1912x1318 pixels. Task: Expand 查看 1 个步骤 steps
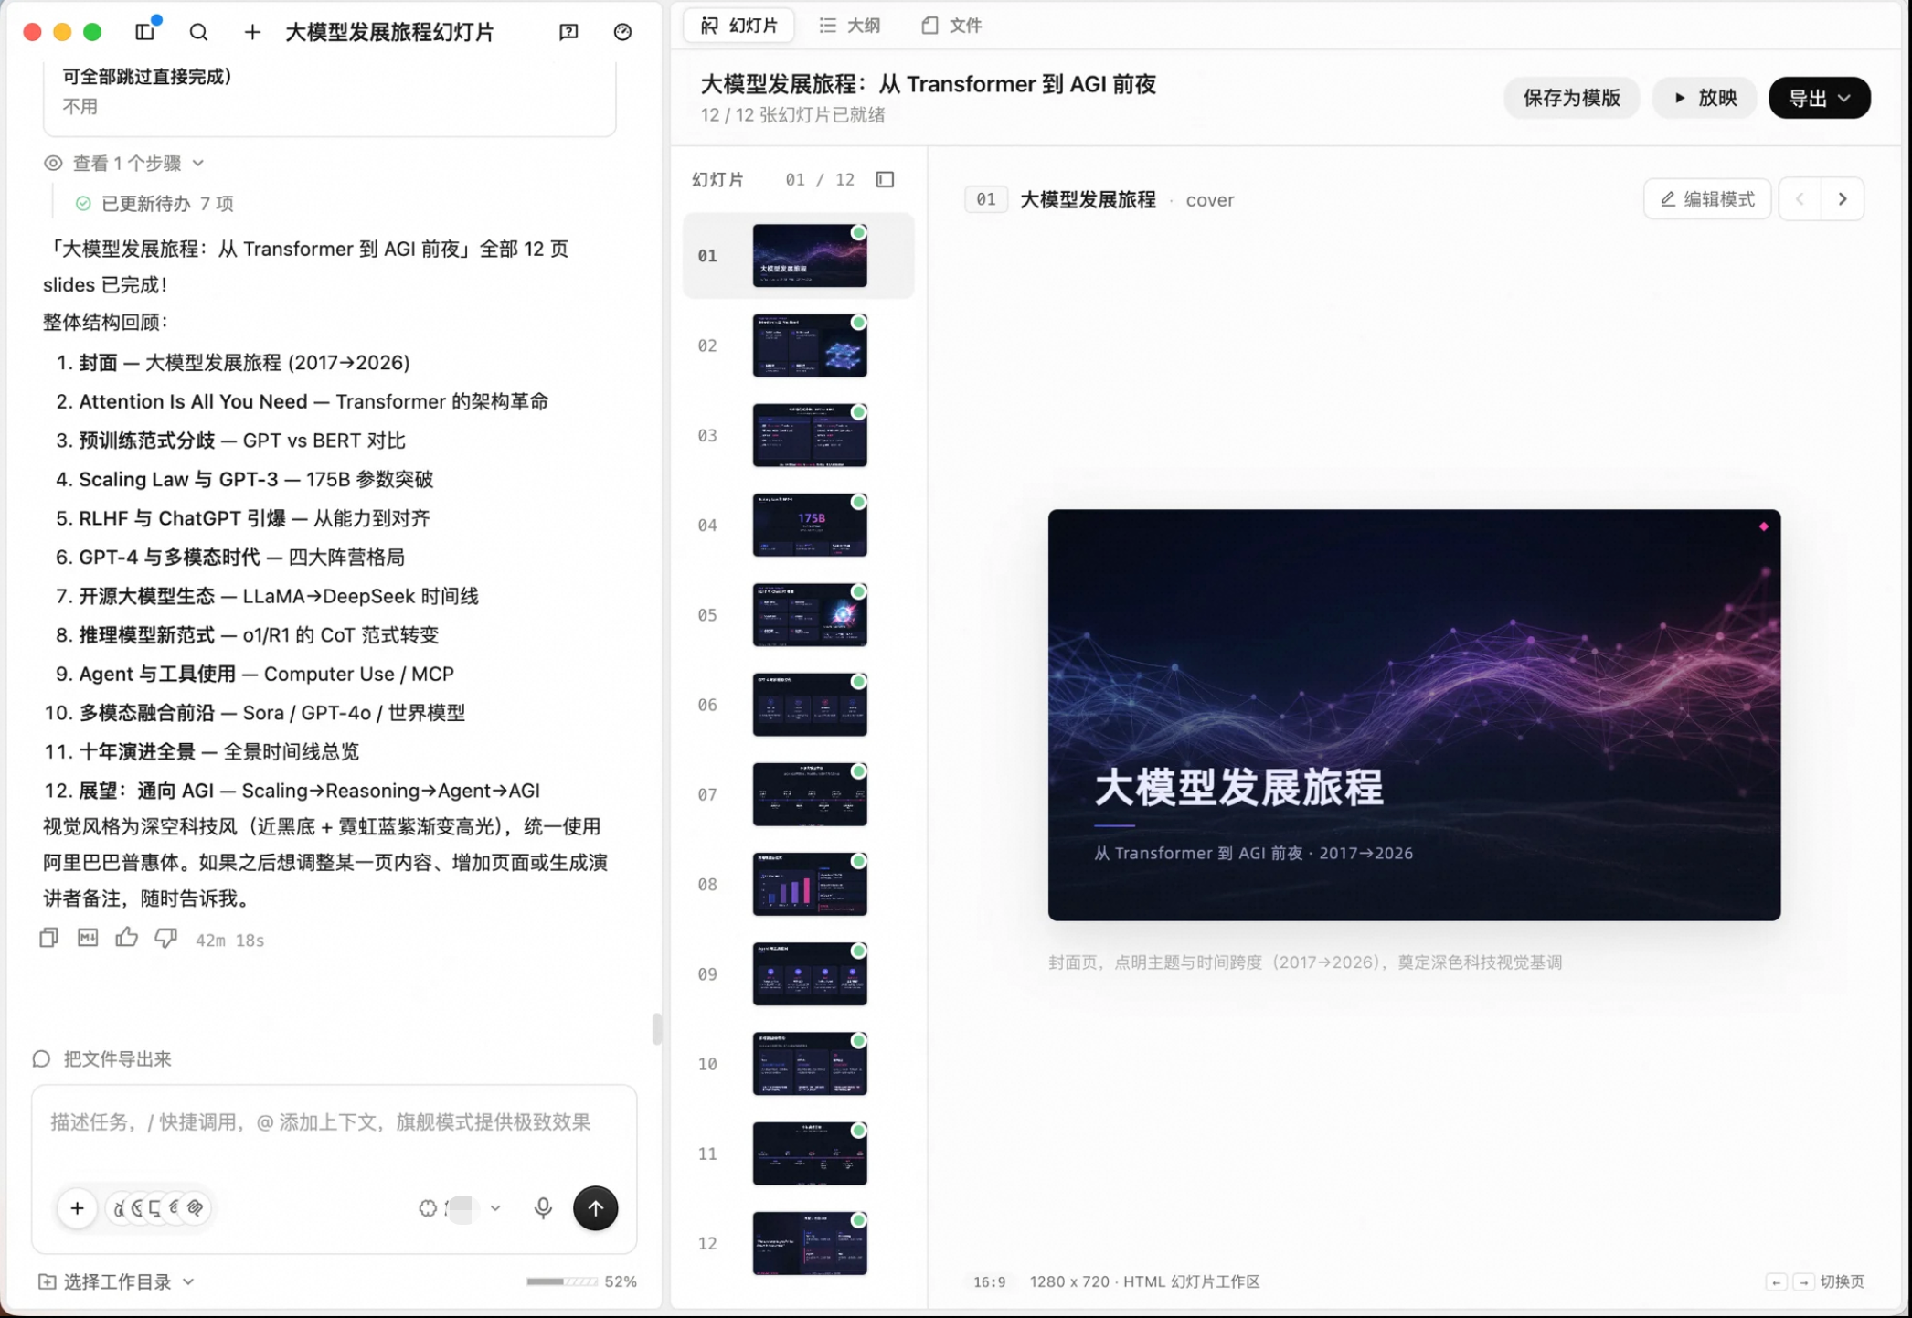click(125, 163)
